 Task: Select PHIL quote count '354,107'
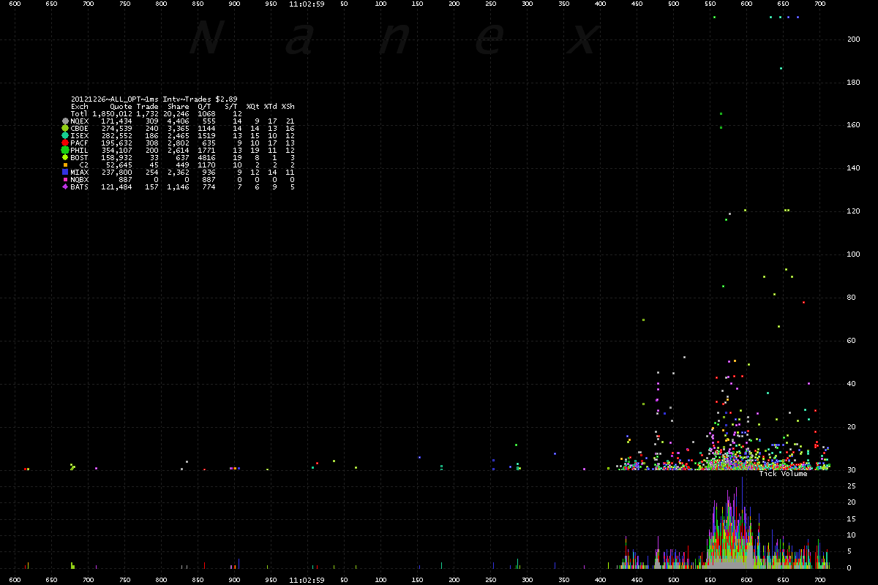(x=116, y=150)
